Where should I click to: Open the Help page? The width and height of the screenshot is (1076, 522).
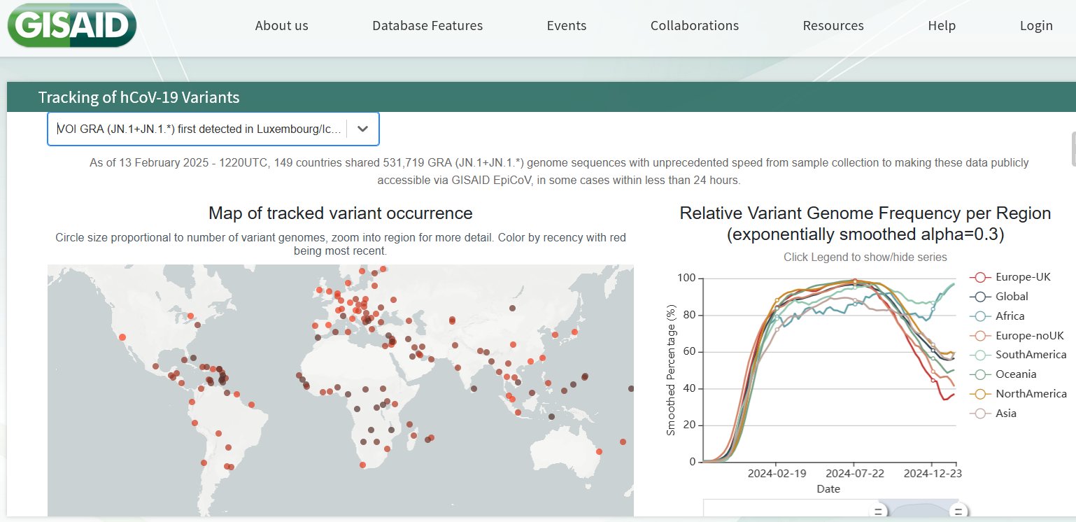[941, 26]
